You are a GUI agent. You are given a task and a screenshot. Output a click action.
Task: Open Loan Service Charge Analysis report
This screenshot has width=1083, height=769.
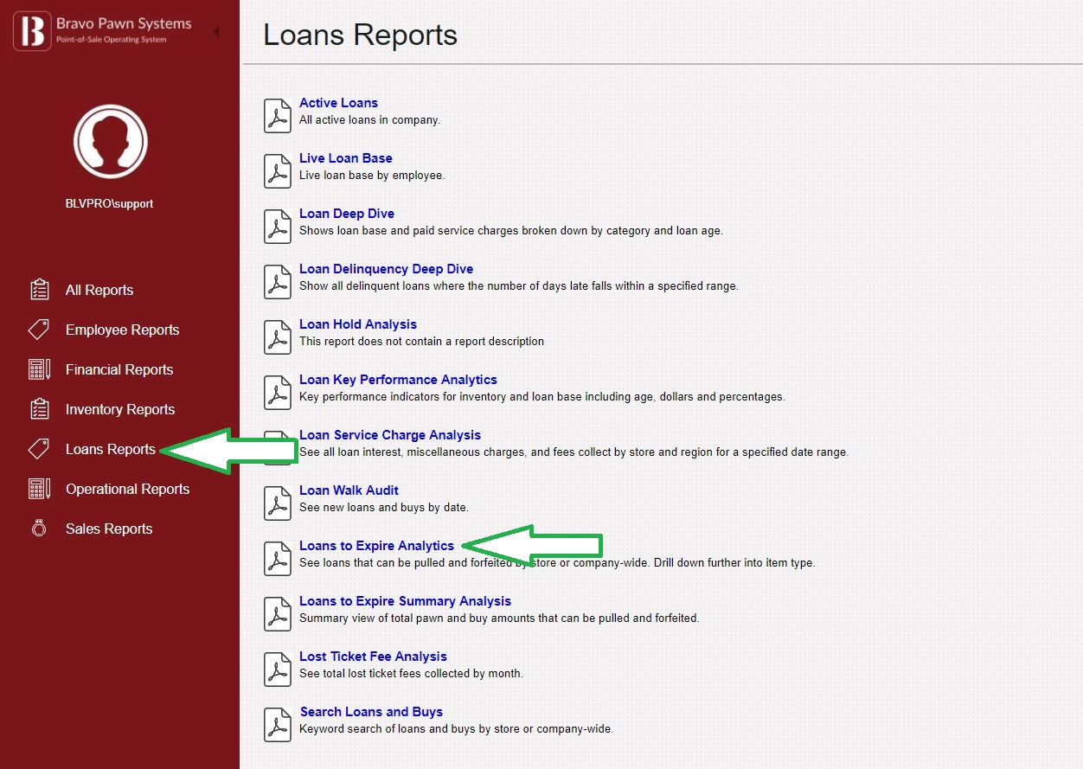pyautogui.click(x=390, y=435)
